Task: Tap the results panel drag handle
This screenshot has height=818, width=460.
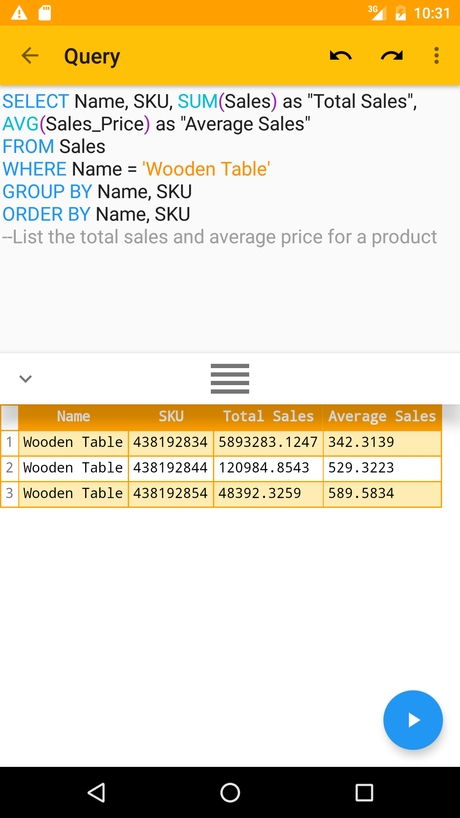Action: point(230,379)
